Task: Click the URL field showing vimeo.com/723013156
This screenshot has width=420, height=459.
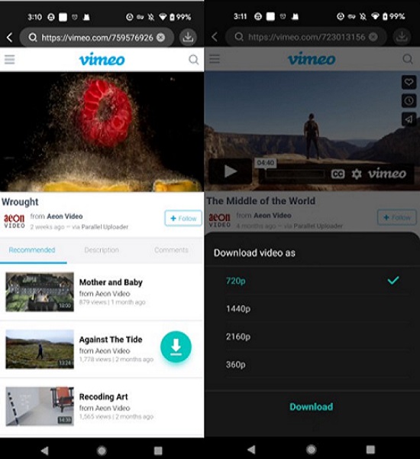Action: coord(306,37)
